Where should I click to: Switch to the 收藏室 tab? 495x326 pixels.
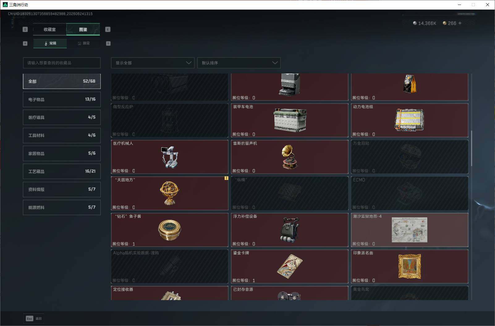50,29
